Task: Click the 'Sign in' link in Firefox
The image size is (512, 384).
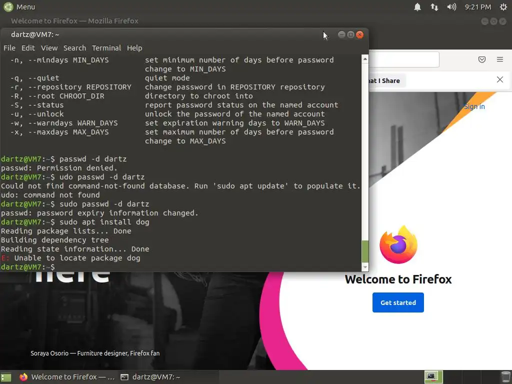Action: [474, 106]
